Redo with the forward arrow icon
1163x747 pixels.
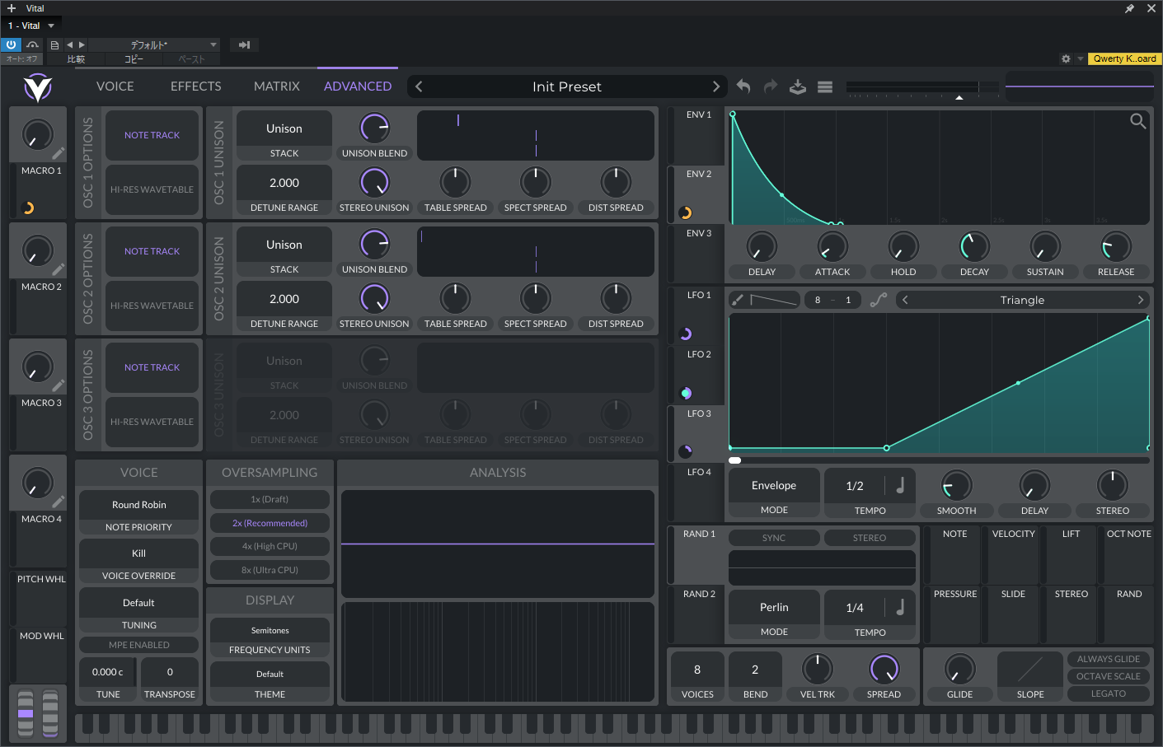pyautogui.click(x=771, y=86)
